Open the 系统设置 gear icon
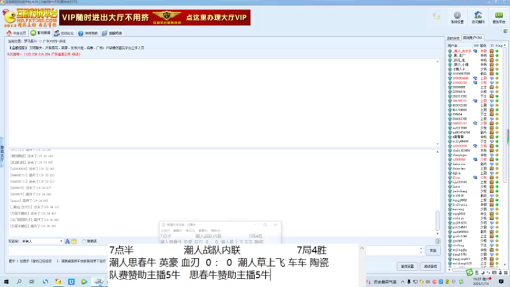 pyautogui.click(x=457, y=18)
